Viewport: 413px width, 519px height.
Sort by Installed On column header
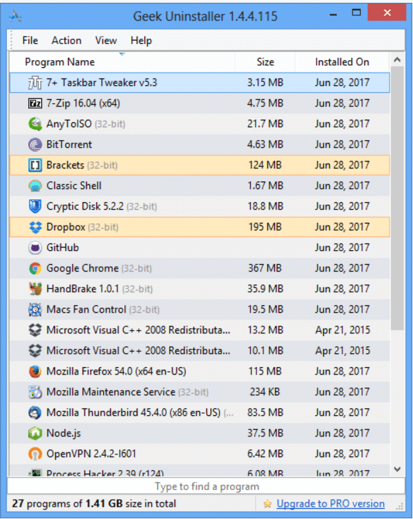(x=342, y=62)
